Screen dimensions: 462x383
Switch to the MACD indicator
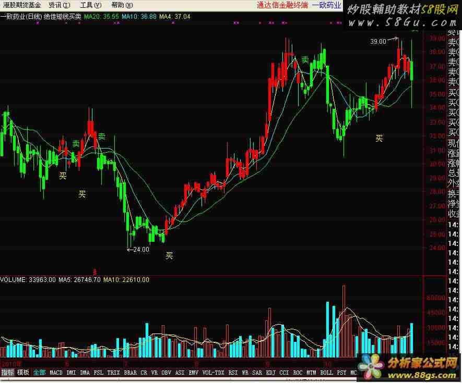coord(56,373)
